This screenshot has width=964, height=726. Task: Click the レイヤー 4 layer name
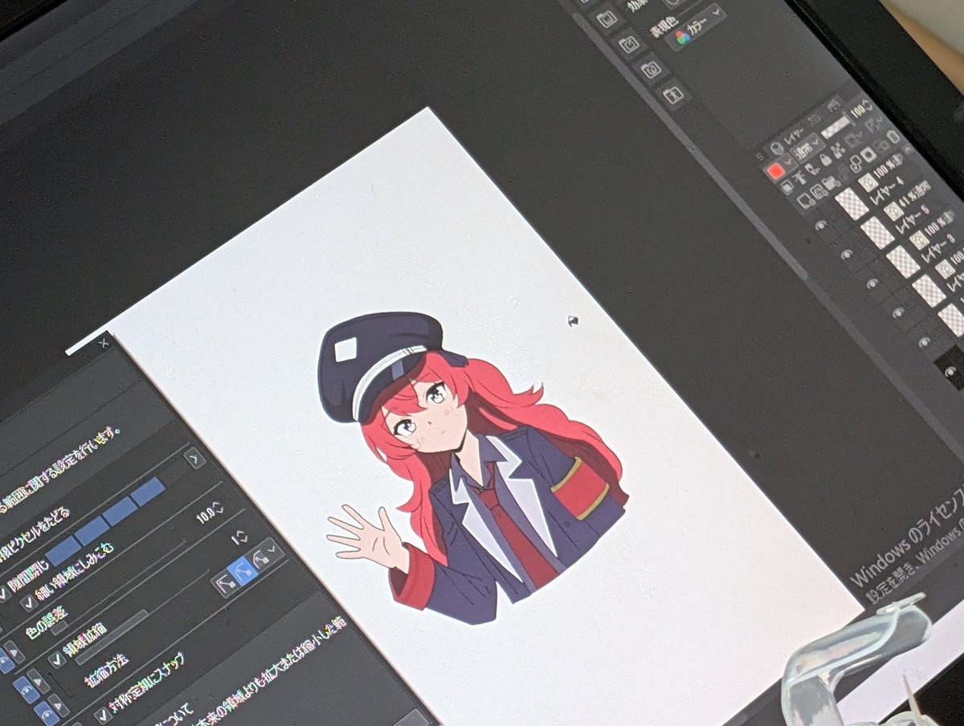(x=887, y=190)
